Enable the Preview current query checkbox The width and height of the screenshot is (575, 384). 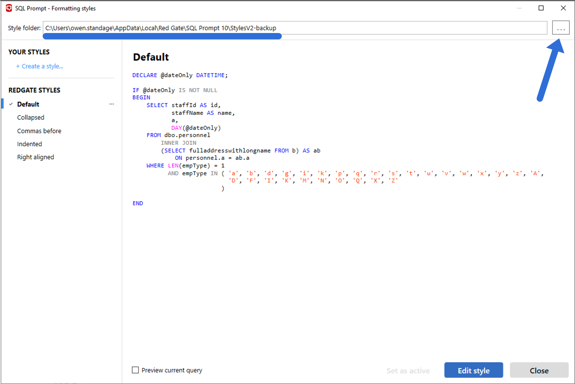[135, 370]
